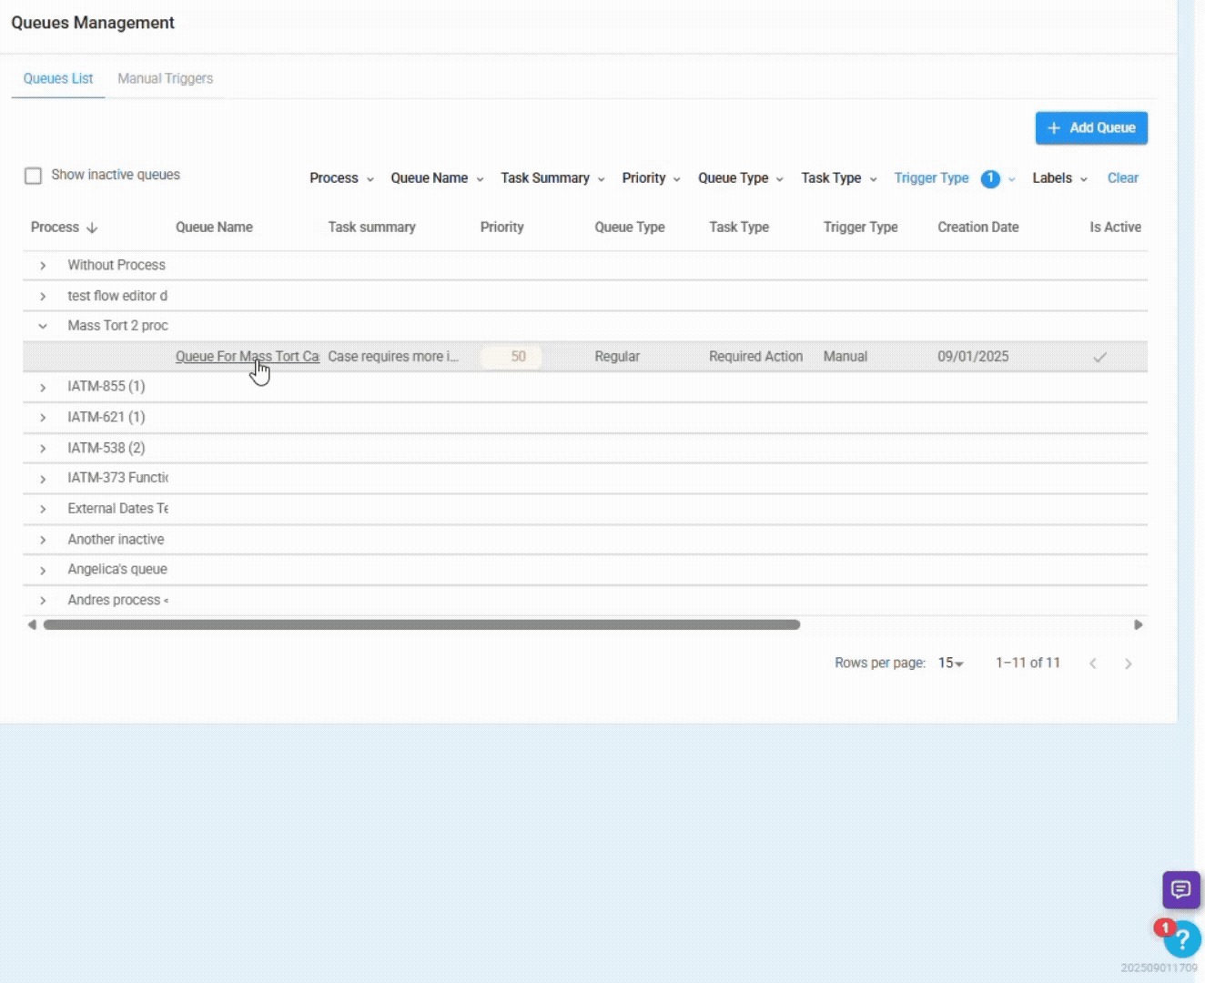Click the horizontal table scrollbar
The height and width of the screenshot is (983, 1205).
421,624
